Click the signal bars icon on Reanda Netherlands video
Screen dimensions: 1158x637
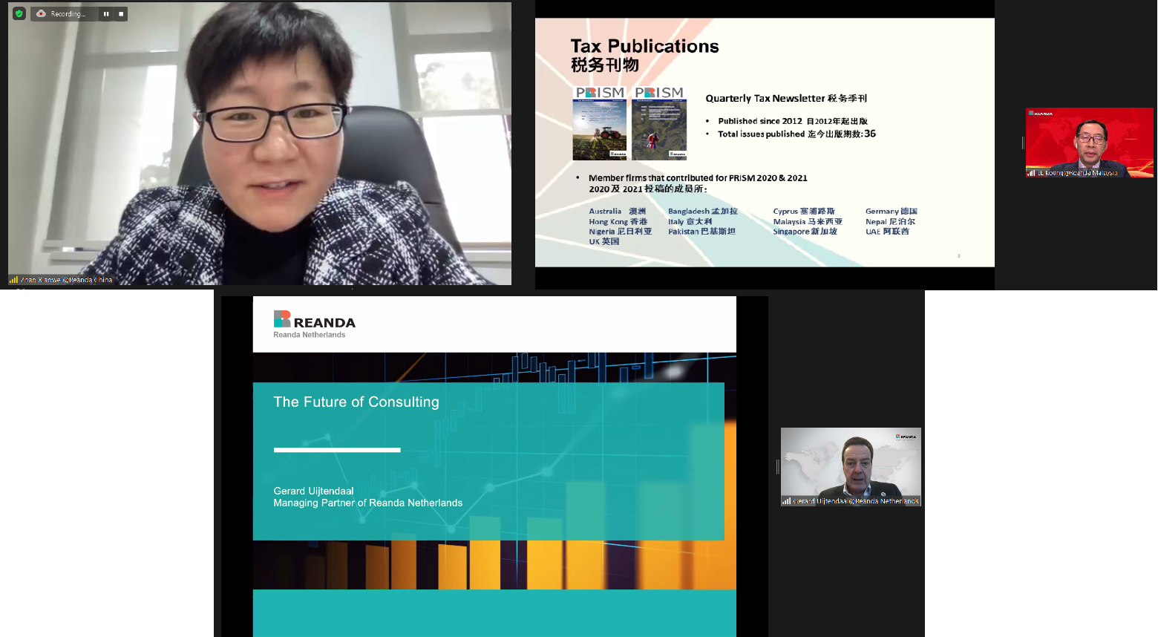click(x=786, y=501)
